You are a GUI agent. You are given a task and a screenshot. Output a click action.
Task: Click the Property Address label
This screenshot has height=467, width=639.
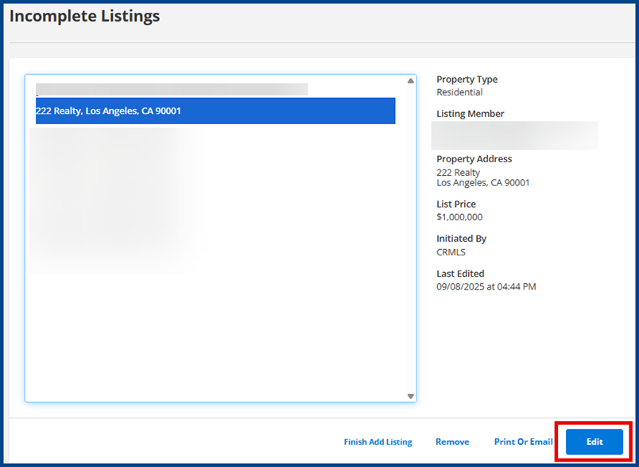tap(474, 159)
